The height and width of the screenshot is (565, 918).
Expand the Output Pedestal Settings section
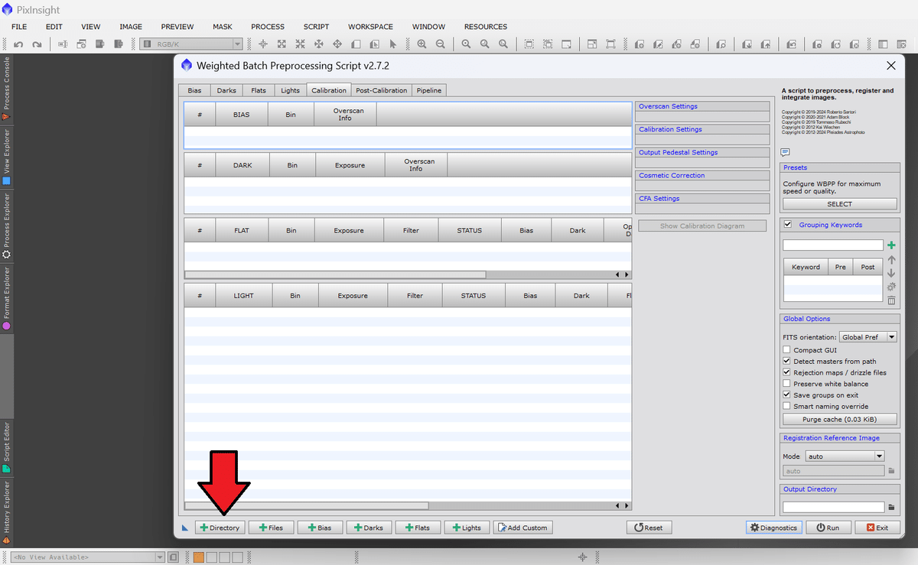[702, 152]
